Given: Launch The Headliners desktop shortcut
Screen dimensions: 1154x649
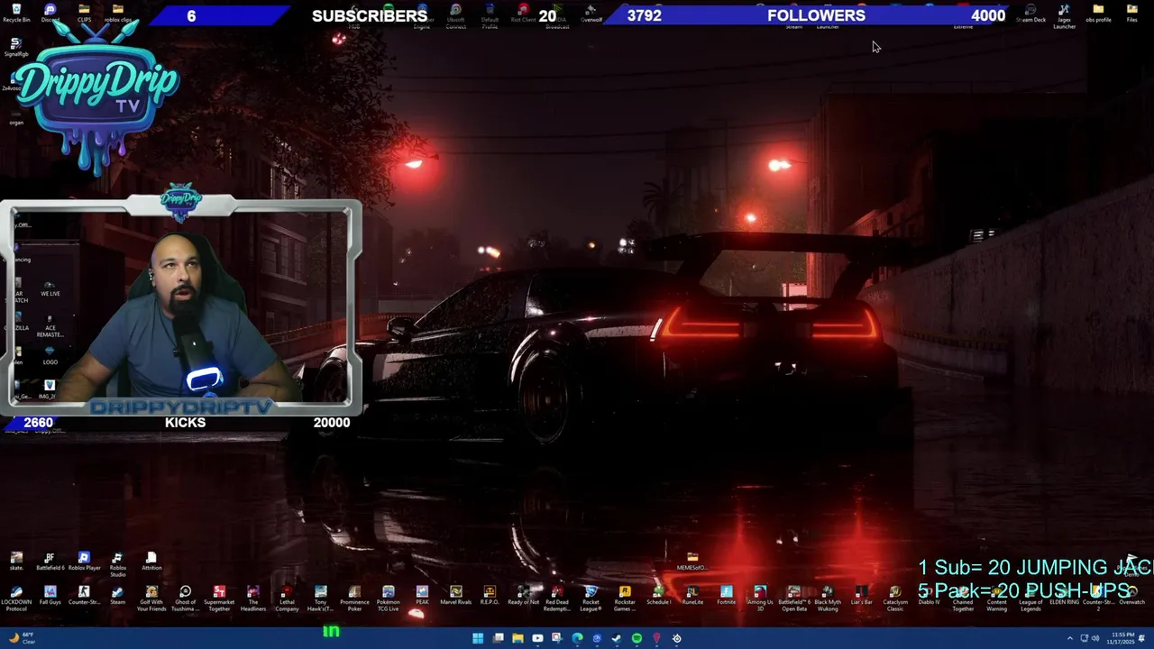Looking at the screenshot, I should pos(253,599).
